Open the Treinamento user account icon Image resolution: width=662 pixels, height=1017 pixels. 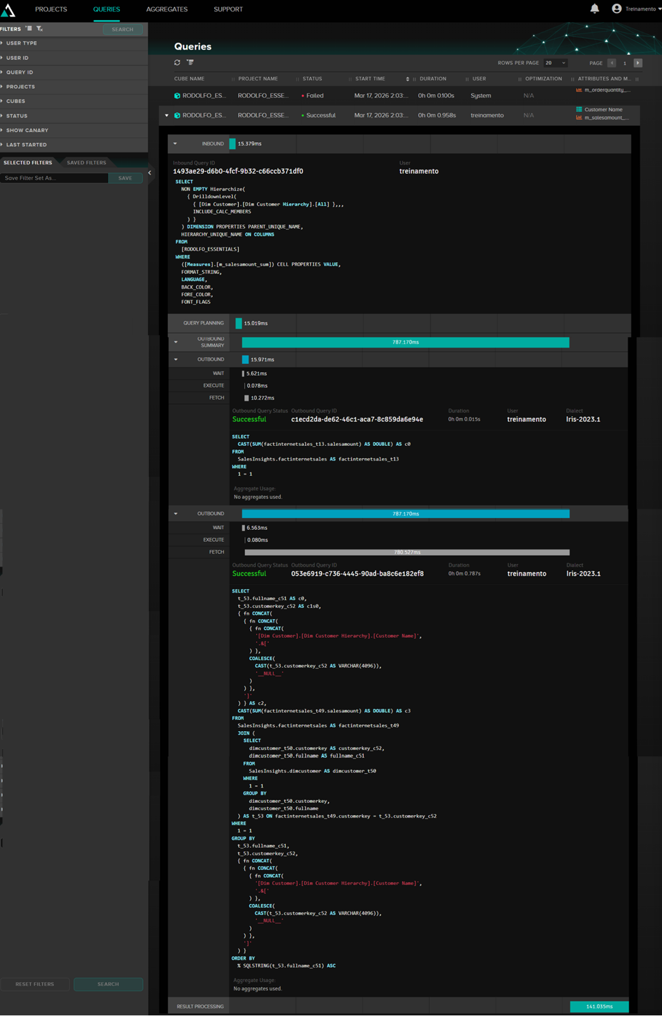pos(616,9)
